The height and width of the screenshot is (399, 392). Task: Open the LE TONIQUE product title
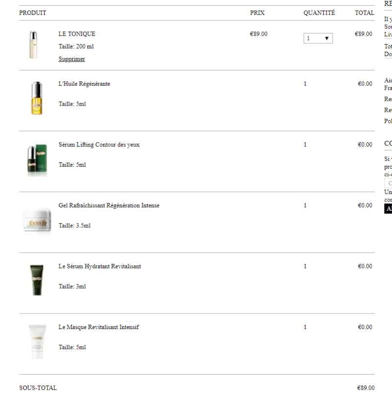click(77, 34)
